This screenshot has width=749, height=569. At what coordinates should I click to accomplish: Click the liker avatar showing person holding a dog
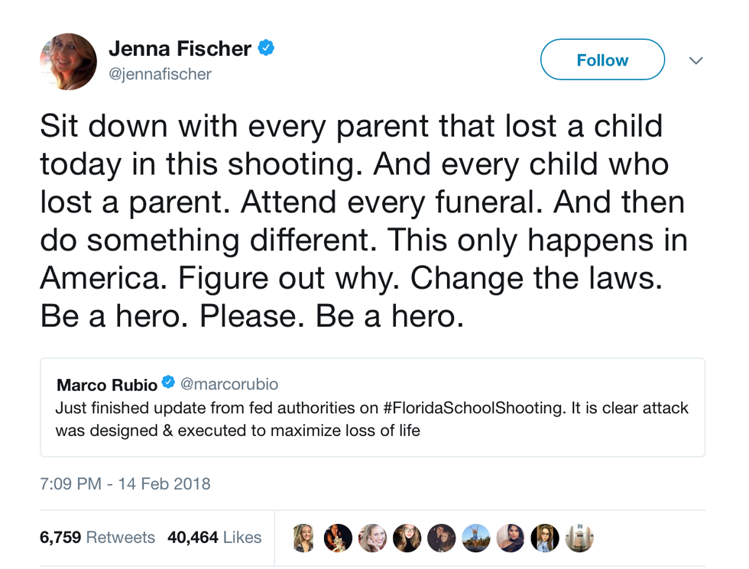[x=338, y=538]
